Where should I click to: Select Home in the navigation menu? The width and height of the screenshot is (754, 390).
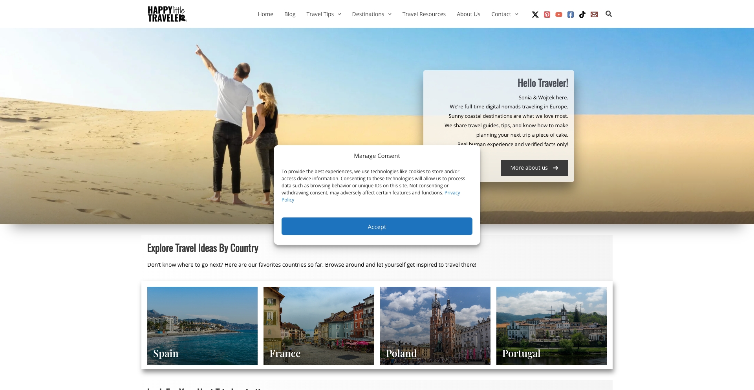pyautogui.click(x=265, y=14)
